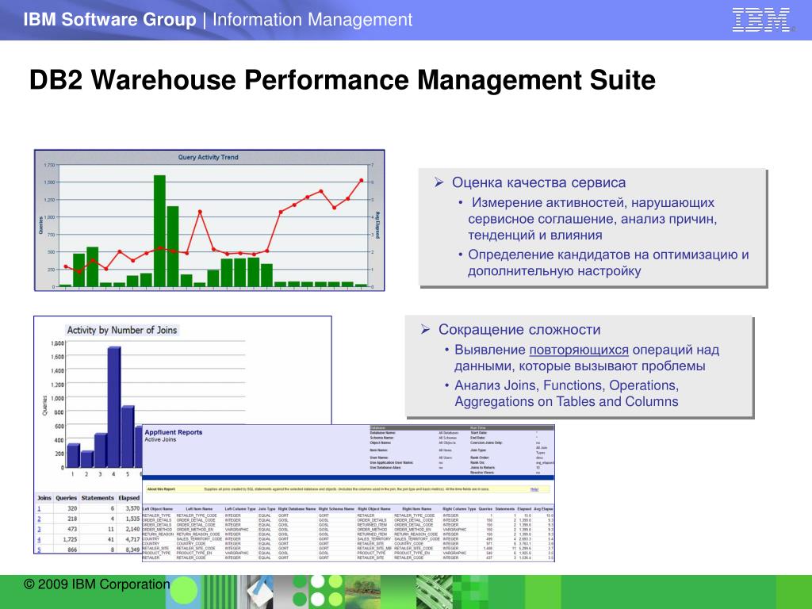Click the tallest blue bar in Joins chart
812x609 pixels.
point(114,407)
